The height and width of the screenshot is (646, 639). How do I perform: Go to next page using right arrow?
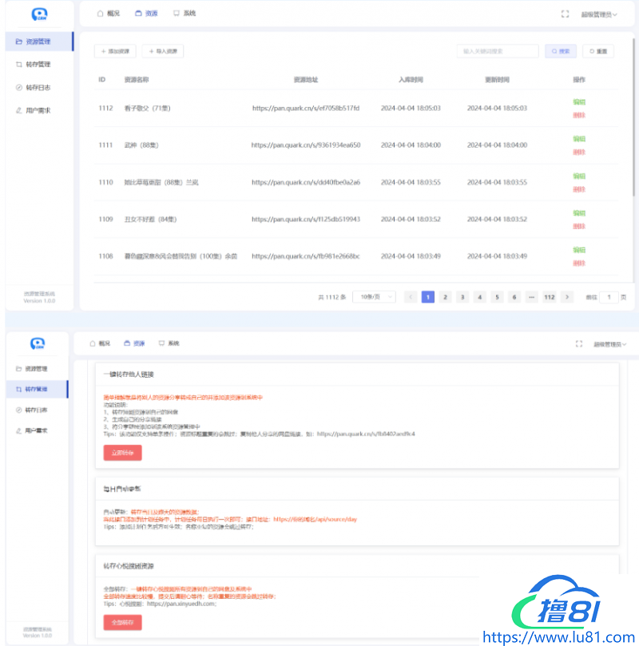pyautogui.click(x=567, y=297)
